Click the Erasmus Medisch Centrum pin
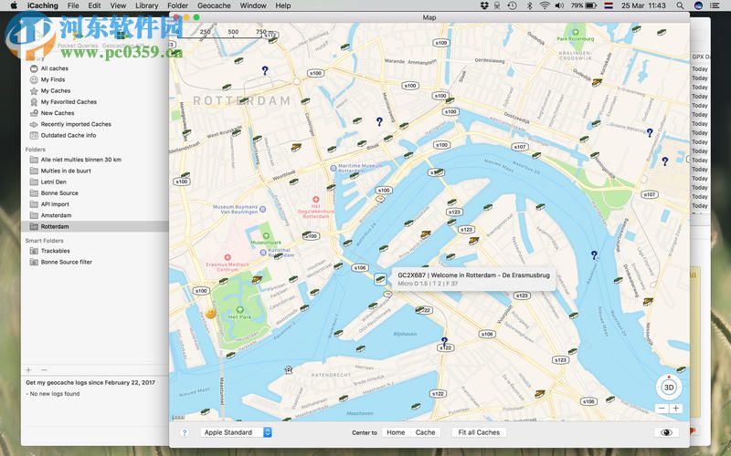 pyautogui.click(x=228, y=257)
